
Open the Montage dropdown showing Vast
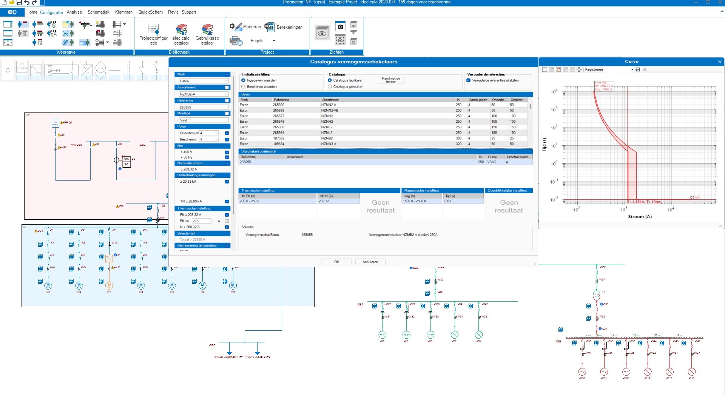click(204, 120)
